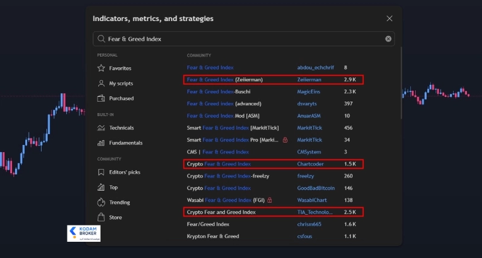482x258 pixels.
Task: Open author csfous profile
Action: [304, 236]
